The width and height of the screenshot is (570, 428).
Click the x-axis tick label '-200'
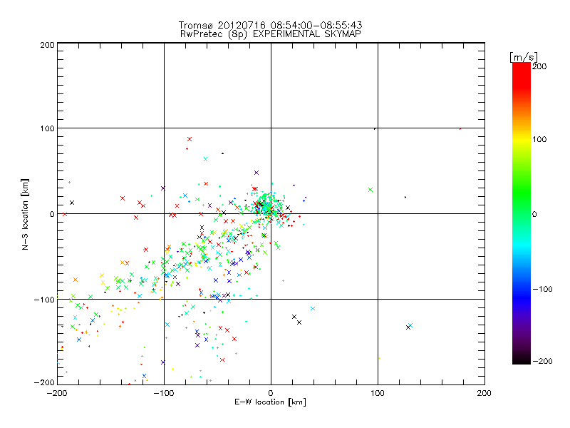tap(57, 393)
